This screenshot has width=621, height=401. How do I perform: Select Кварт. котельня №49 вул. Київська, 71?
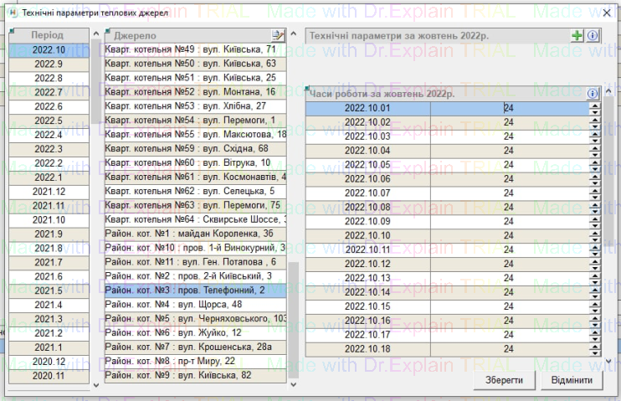[194, 49]
